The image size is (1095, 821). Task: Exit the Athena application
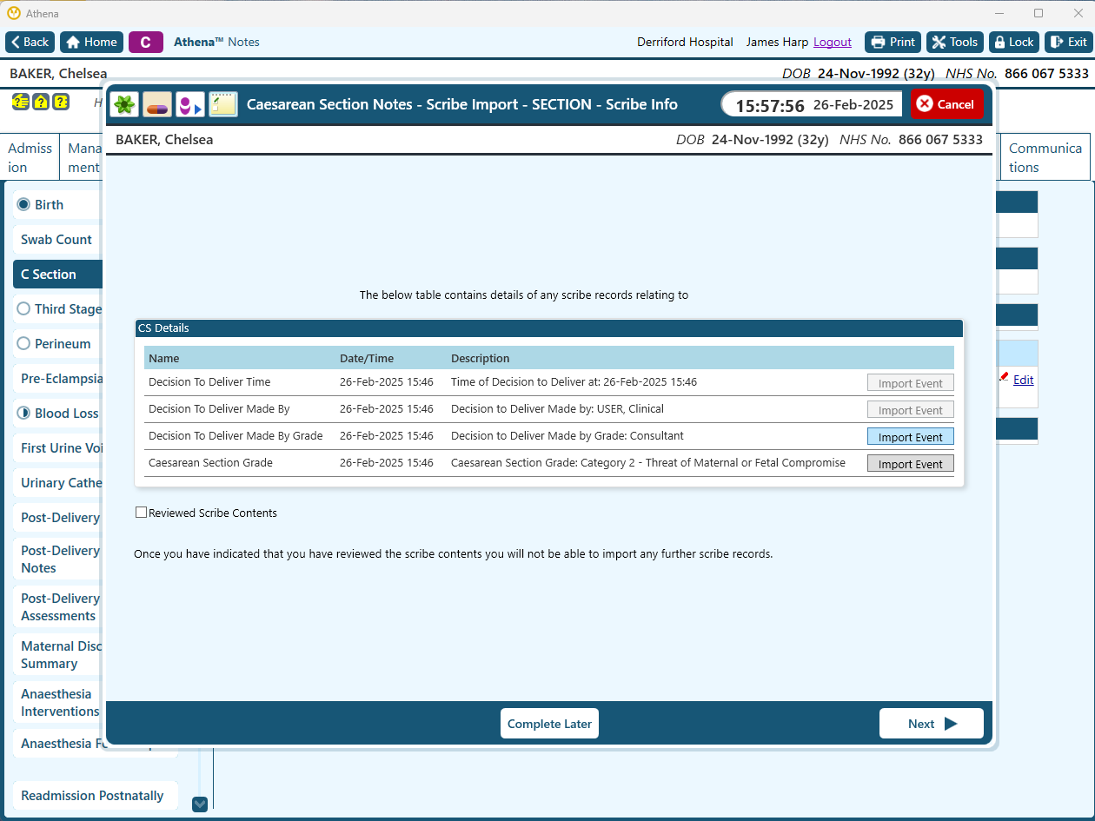[1068, 42]
